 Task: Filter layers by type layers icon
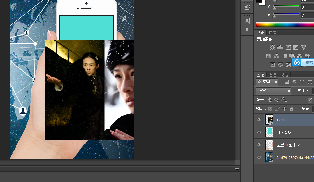point(302,82)
